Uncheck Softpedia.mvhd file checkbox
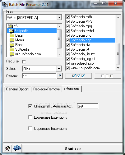The image size is (125, 155). [68, 31]
